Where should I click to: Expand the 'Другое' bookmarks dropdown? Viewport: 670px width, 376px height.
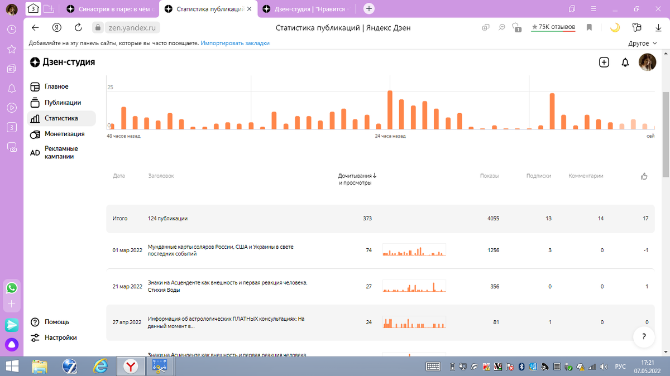(x=642, y=43)
